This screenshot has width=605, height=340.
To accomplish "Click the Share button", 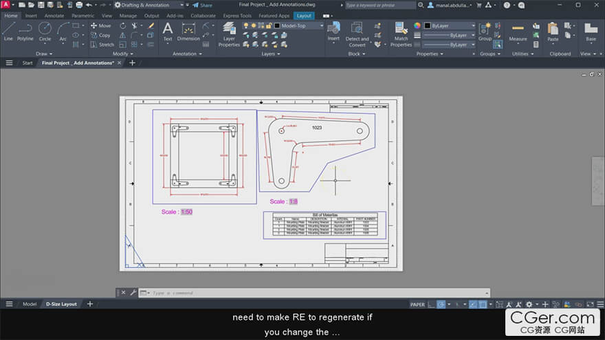I will pos(203,5).
